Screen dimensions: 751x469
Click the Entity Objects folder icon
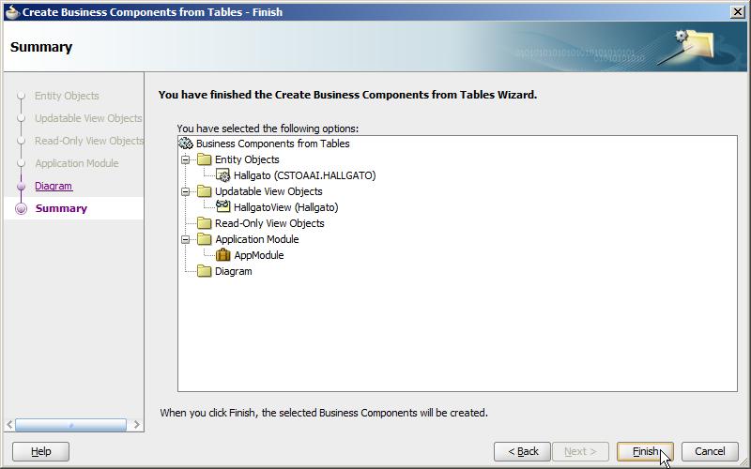click(x=205, y=159)
